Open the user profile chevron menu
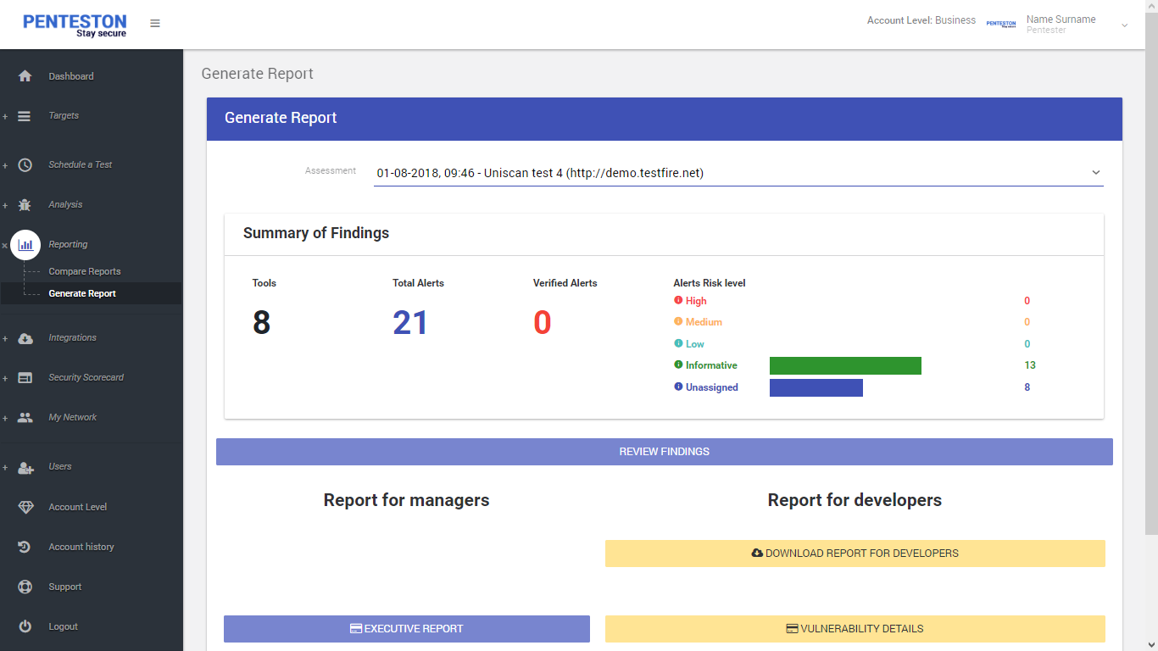This screenshot has height=651, width=1158. [1125, 25]
